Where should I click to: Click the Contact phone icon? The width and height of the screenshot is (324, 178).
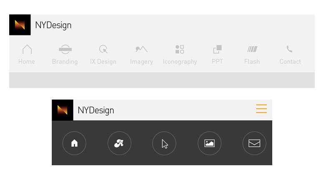[289, 49]
